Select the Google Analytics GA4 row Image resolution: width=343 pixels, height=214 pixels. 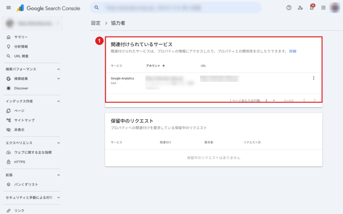[x=213, y=83]
